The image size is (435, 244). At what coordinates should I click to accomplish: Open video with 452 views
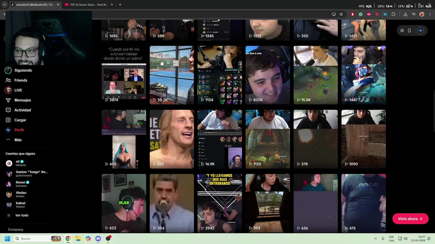click(x=124, y=139)
